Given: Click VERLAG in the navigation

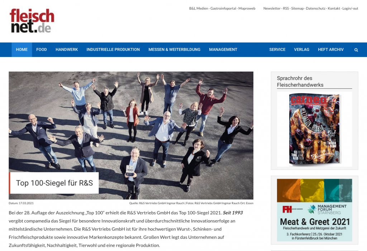Looking at the screenshot, I should 301,50.
